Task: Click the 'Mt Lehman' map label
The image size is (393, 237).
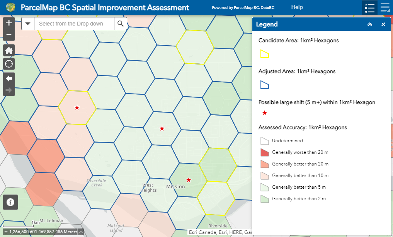Action: pos(51,221)
